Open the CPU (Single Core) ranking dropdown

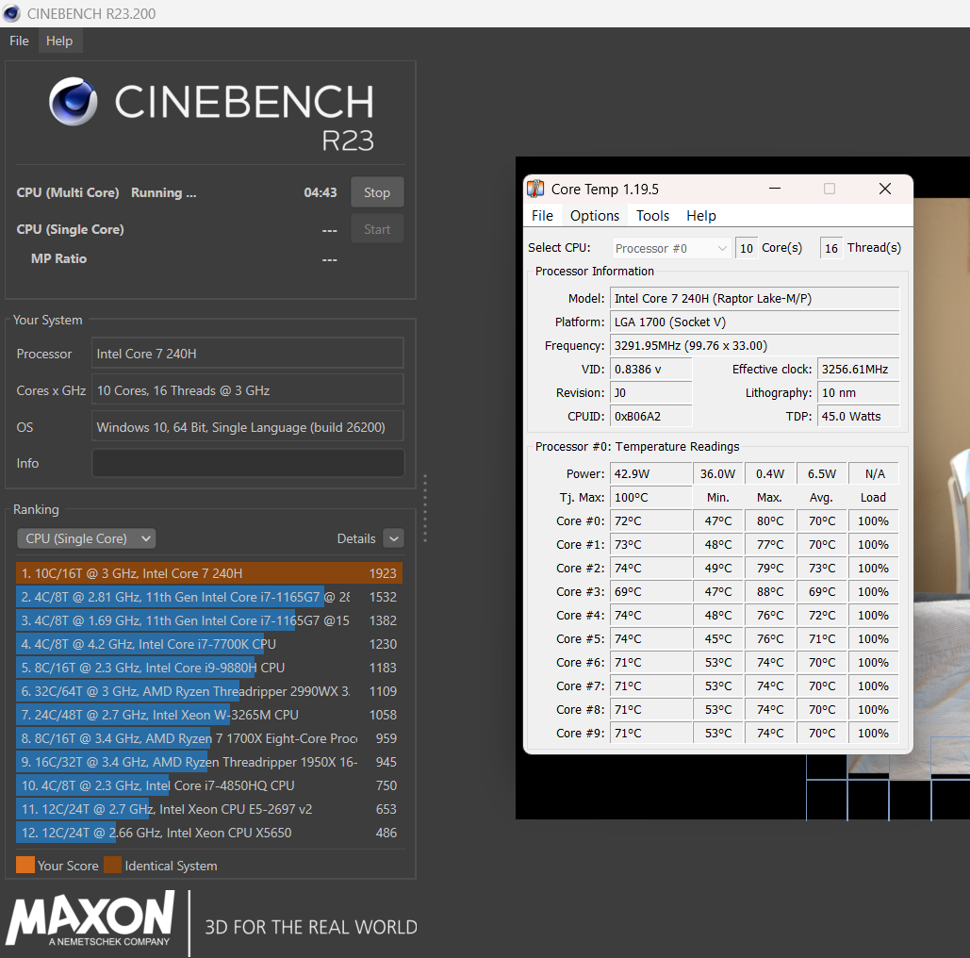(x=86, y=538)
